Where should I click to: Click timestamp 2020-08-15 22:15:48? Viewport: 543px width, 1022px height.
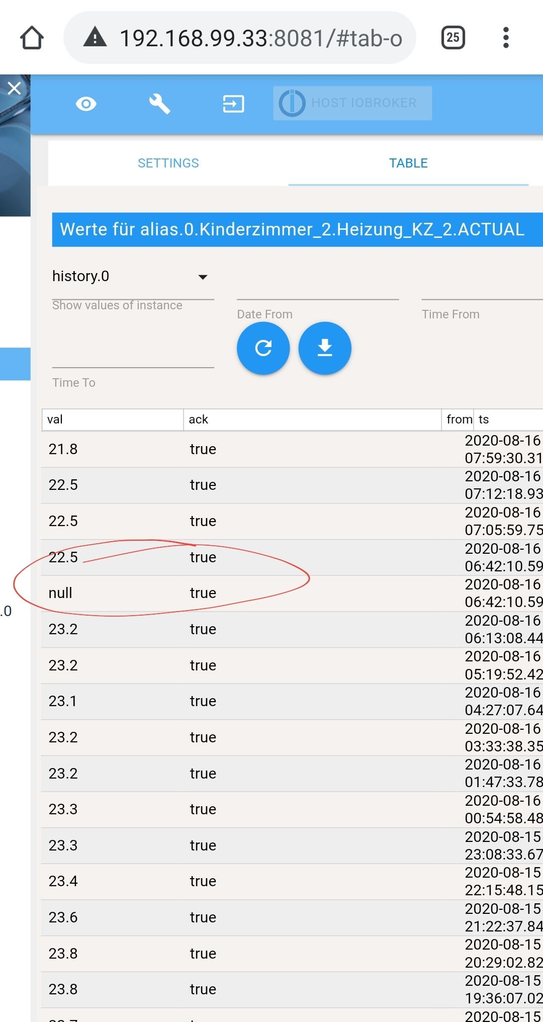pos(503,881)
